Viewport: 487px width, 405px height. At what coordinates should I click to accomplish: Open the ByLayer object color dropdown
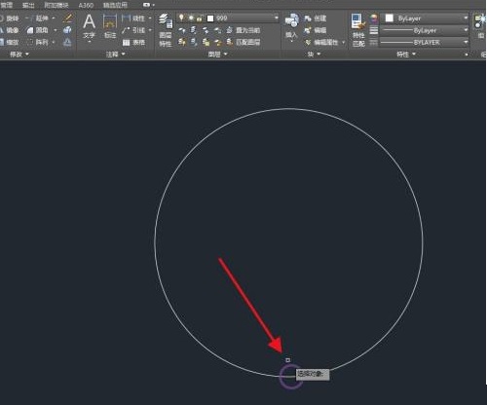(x=466, y=18)
